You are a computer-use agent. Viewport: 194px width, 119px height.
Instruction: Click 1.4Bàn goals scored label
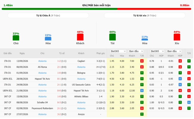coord(8,5)
